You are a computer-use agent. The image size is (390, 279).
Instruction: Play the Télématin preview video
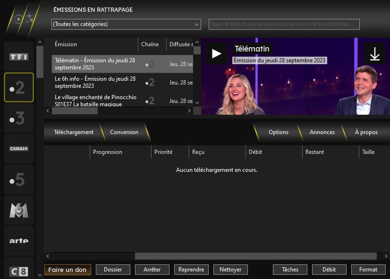point(217,54)
